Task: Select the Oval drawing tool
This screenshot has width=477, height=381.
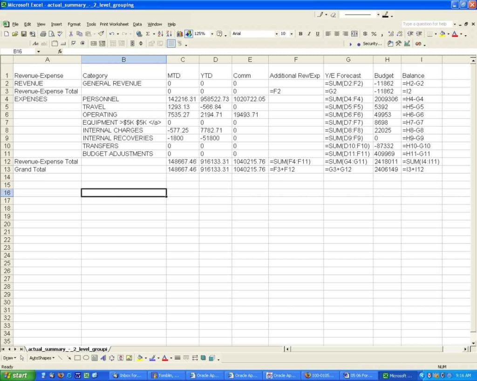Action: (x=86, y=358)
